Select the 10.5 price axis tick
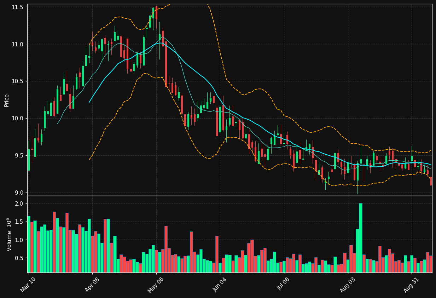436x298 pixels. coord(18,81)
